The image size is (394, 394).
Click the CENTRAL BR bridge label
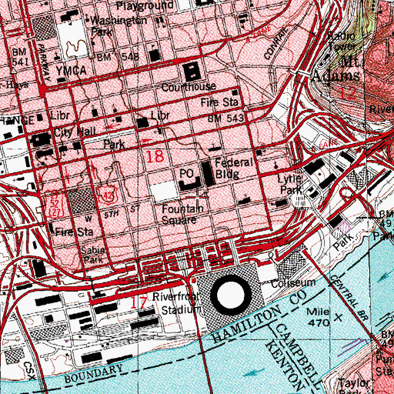coord(349,298)
